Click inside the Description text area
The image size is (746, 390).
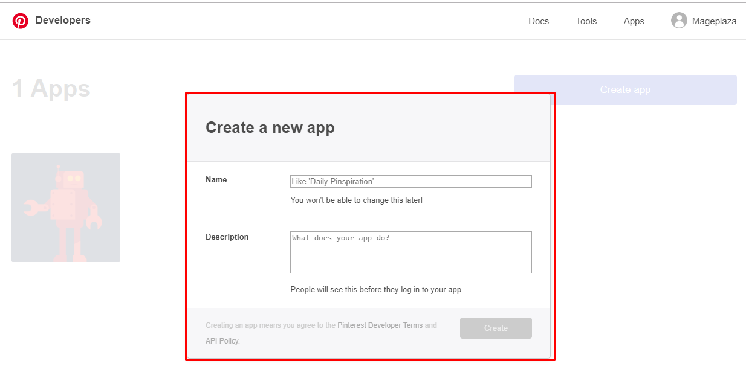[410, 252]
